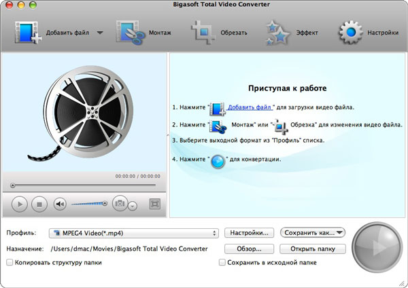Viewport: 408px width, 288px height.
Task: Click the Приступая к работе heading
Action: tap(287, 88)
